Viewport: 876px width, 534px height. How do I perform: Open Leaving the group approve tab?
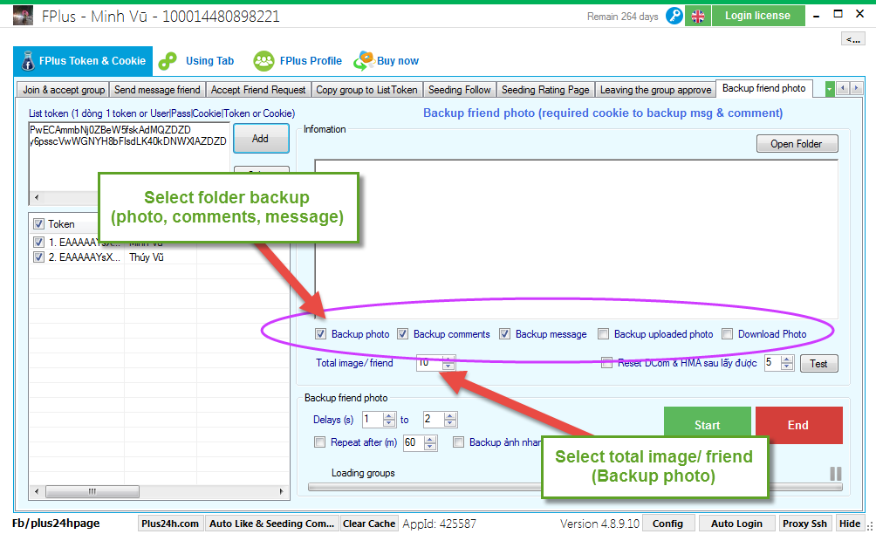click(656, 90)
